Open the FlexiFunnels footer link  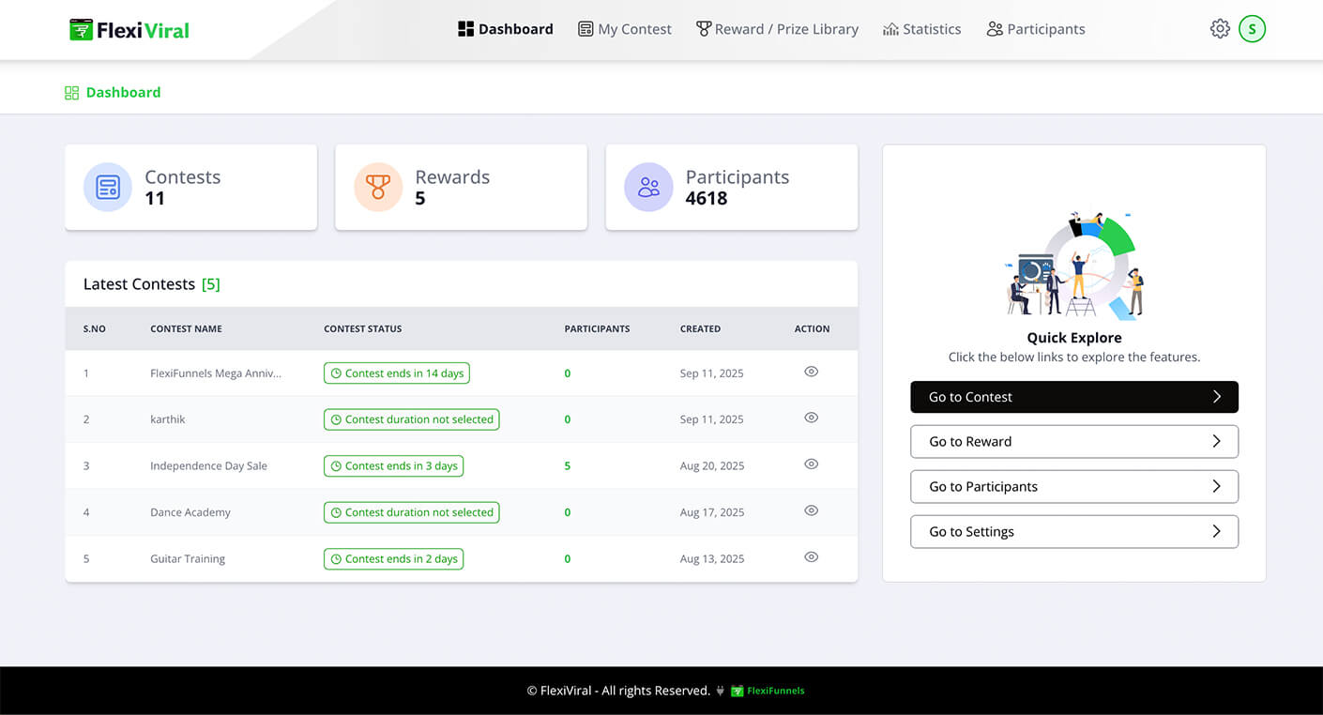(x=768, y=691)
